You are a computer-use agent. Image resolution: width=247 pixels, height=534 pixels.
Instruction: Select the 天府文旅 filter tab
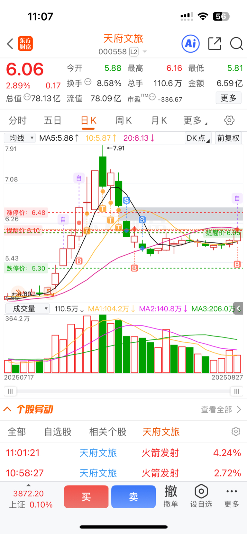pos(161,432)
